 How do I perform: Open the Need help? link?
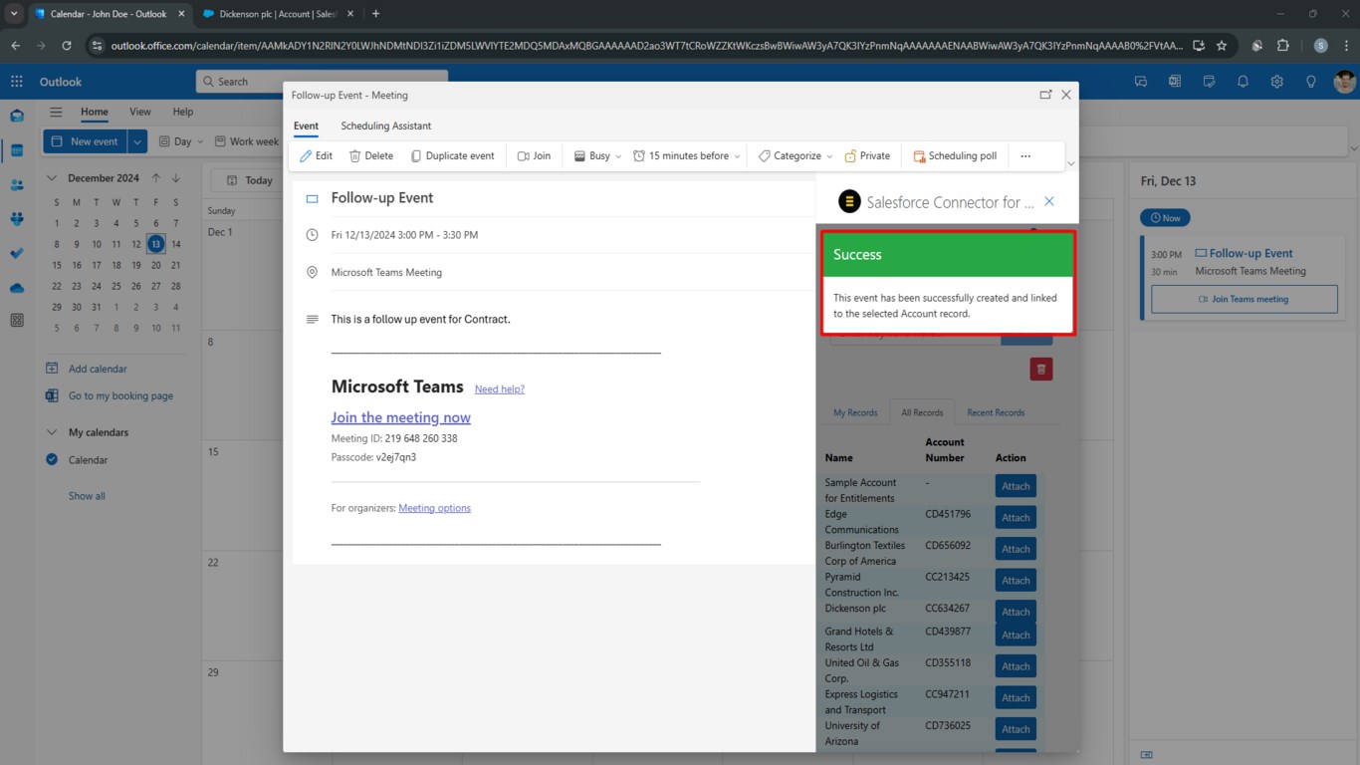tap(499, 389)
